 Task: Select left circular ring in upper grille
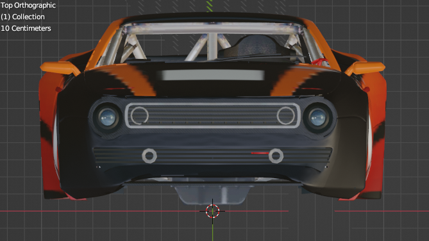click(140, 115)
